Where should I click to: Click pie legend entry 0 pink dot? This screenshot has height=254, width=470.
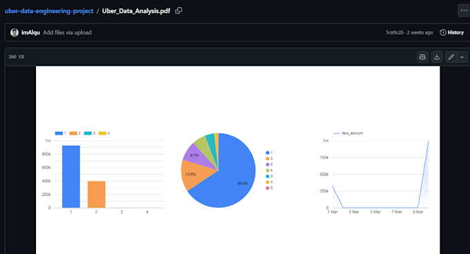click(x=267, y=188)
